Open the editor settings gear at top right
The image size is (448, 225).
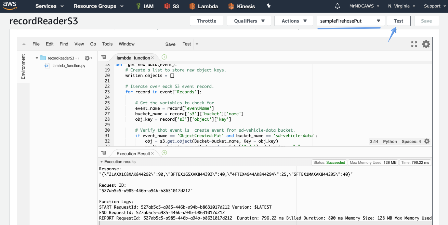pos(426,44)
